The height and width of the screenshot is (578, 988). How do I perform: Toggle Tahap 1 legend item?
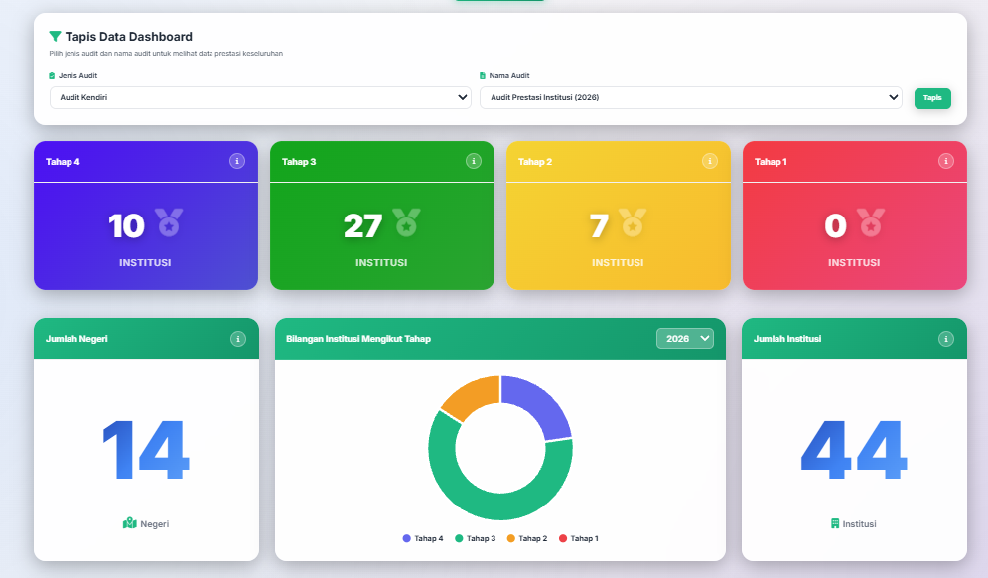pos(579,538)
